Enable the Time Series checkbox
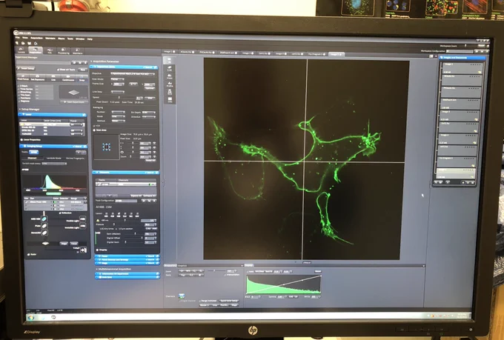 tap(19, 89)
